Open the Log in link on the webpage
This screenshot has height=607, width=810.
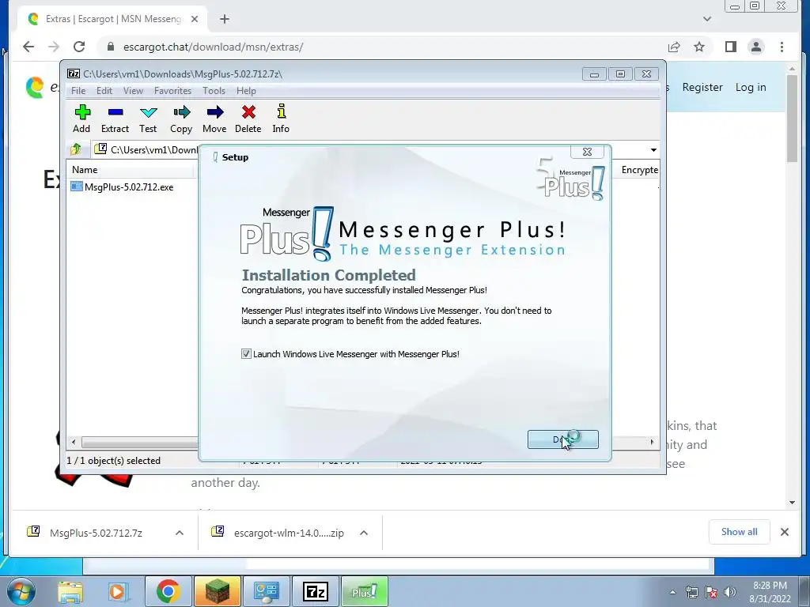click(x=751, y=87)
